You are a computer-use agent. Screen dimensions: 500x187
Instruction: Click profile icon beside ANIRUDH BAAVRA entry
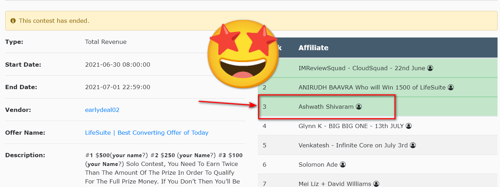pos(451,87)
